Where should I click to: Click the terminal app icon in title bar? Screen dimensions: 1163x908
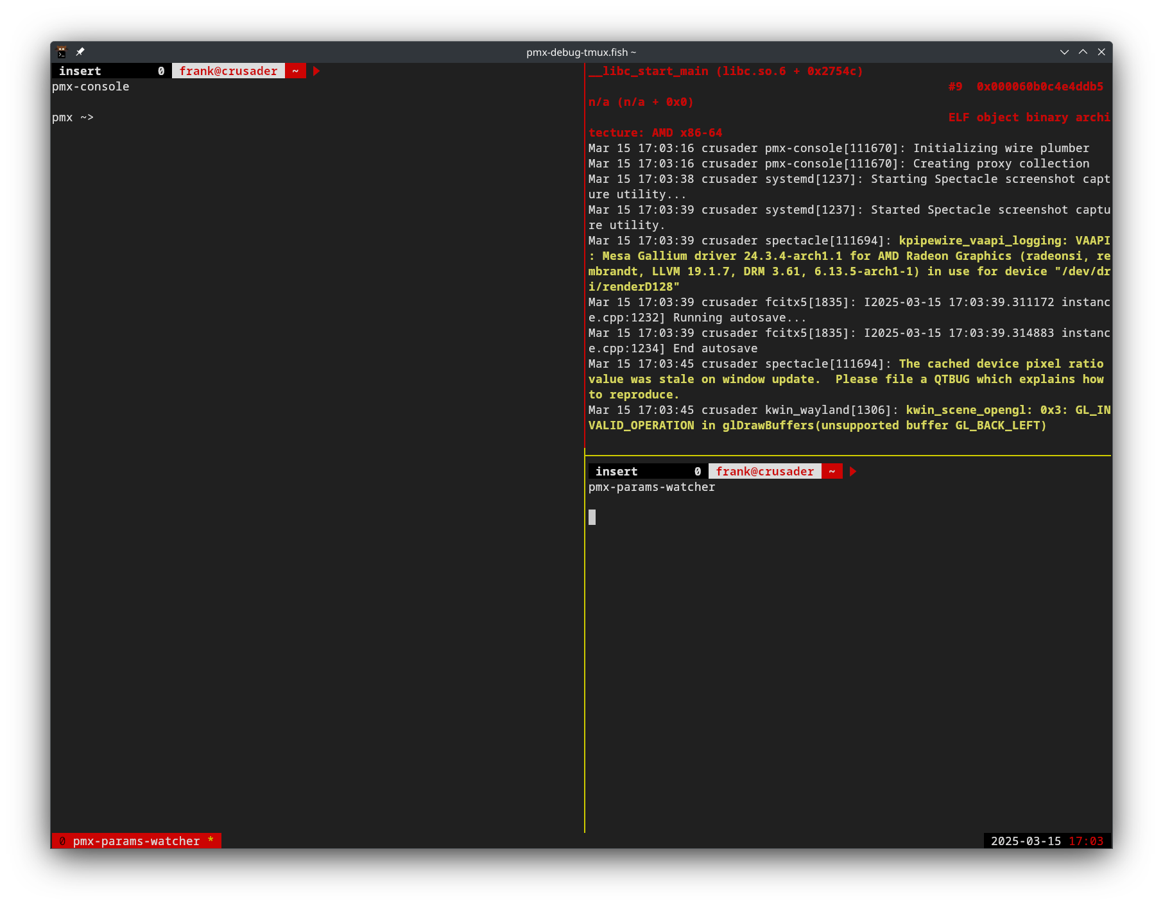pyautogui.click(x=62, y=52)
